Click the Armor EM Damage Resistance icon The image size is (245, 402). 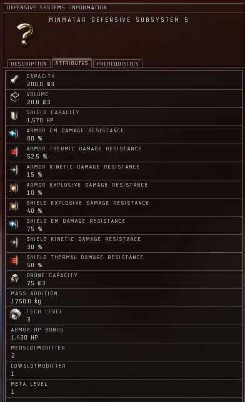click(14, 134)
